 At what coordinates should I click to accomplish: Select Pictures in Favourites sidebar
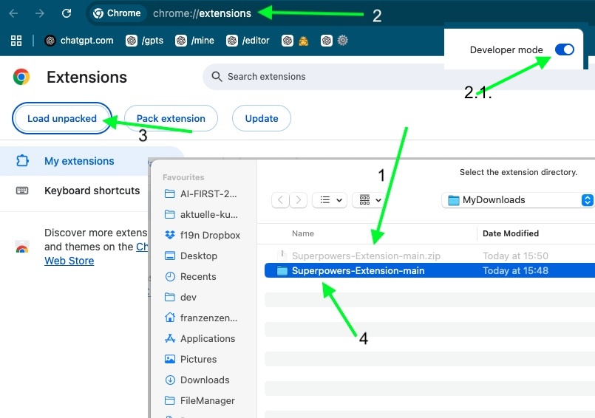tap(191, 359)
